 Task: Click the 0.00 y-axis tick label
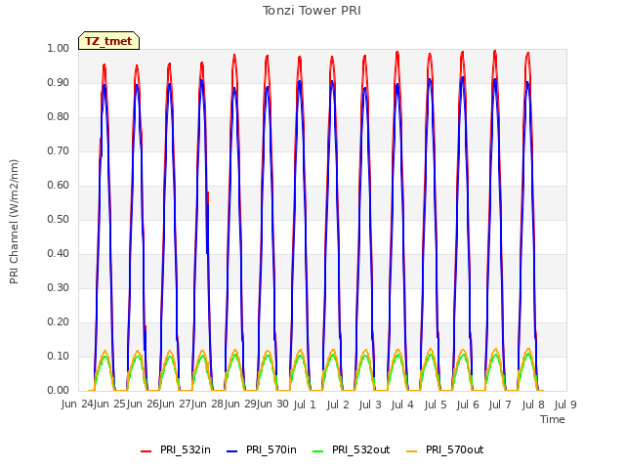coord(58,391)
